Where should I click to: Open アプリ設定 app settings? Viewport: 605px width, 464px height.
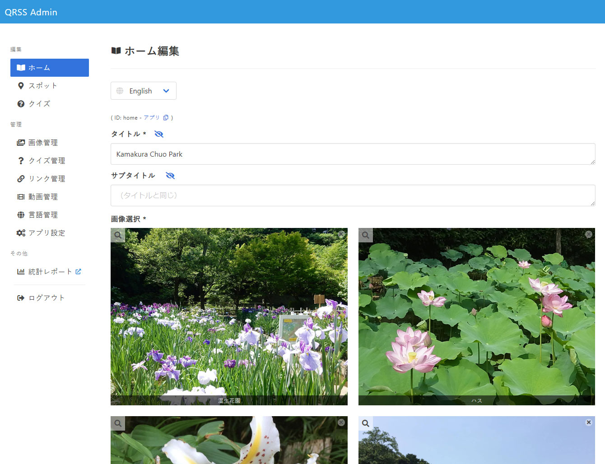pyautogui.click(x=47, y=233)
